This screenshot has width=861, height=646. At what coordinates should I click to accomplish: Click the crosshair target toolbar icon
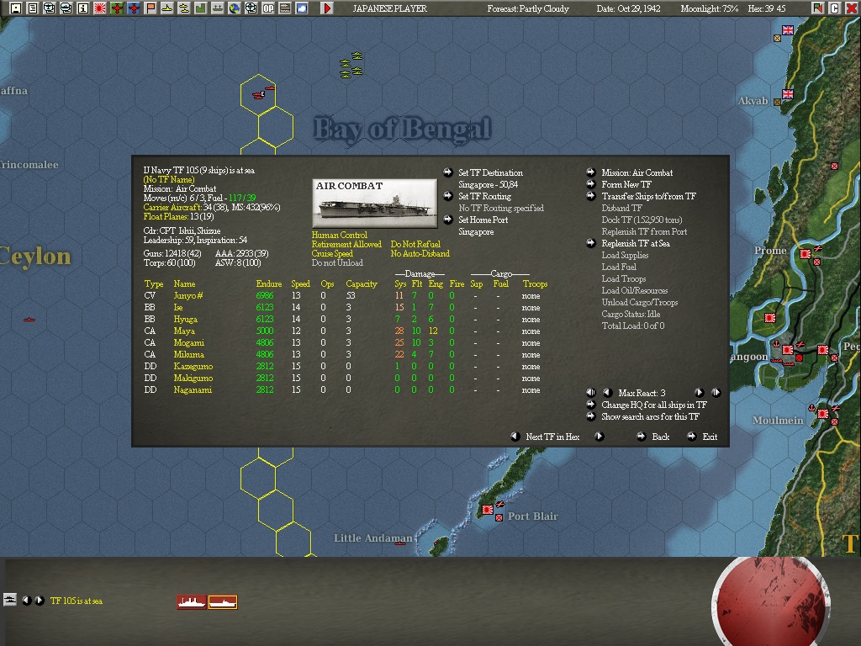(251, 8)
